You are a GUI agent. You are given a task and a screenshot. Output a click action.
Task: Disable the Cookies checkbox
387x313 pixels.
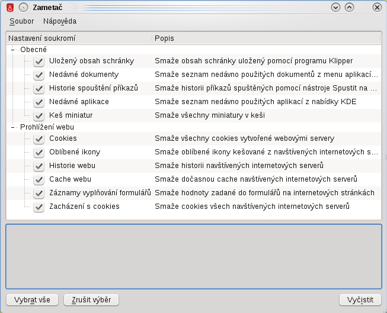pos(39,138)
